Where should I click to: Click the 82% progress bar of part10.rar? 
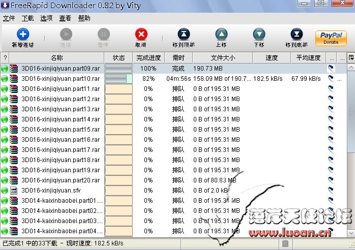[x=119, y=79]
